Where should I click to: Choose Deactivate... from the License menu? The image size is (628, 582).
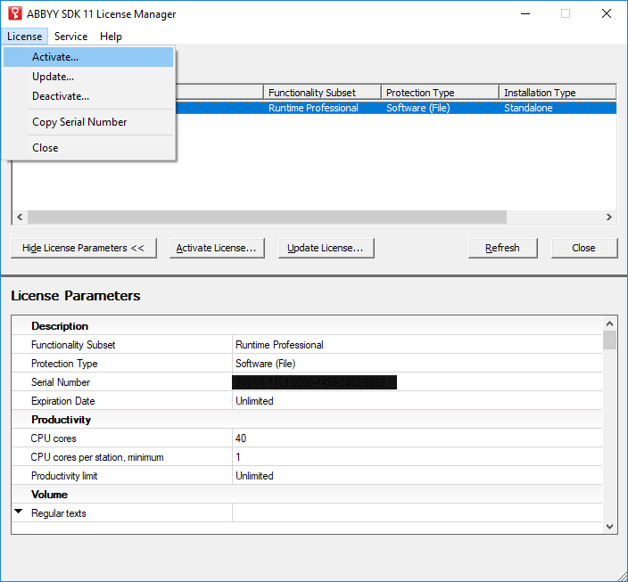88,96
